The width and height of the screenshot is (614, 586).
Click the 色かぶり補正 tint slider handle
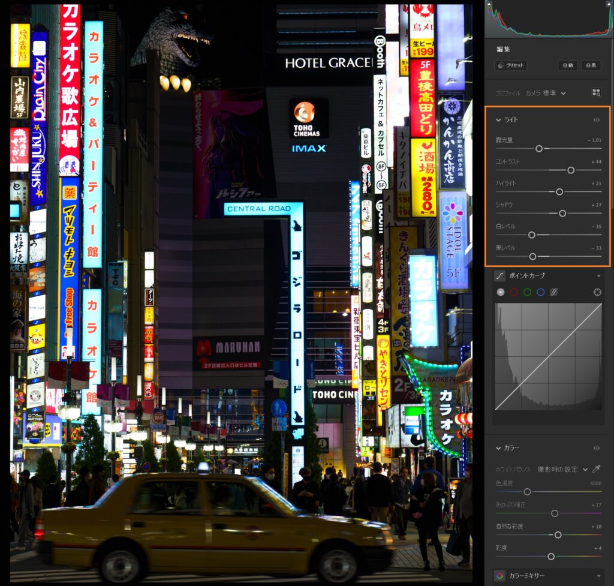555,513
